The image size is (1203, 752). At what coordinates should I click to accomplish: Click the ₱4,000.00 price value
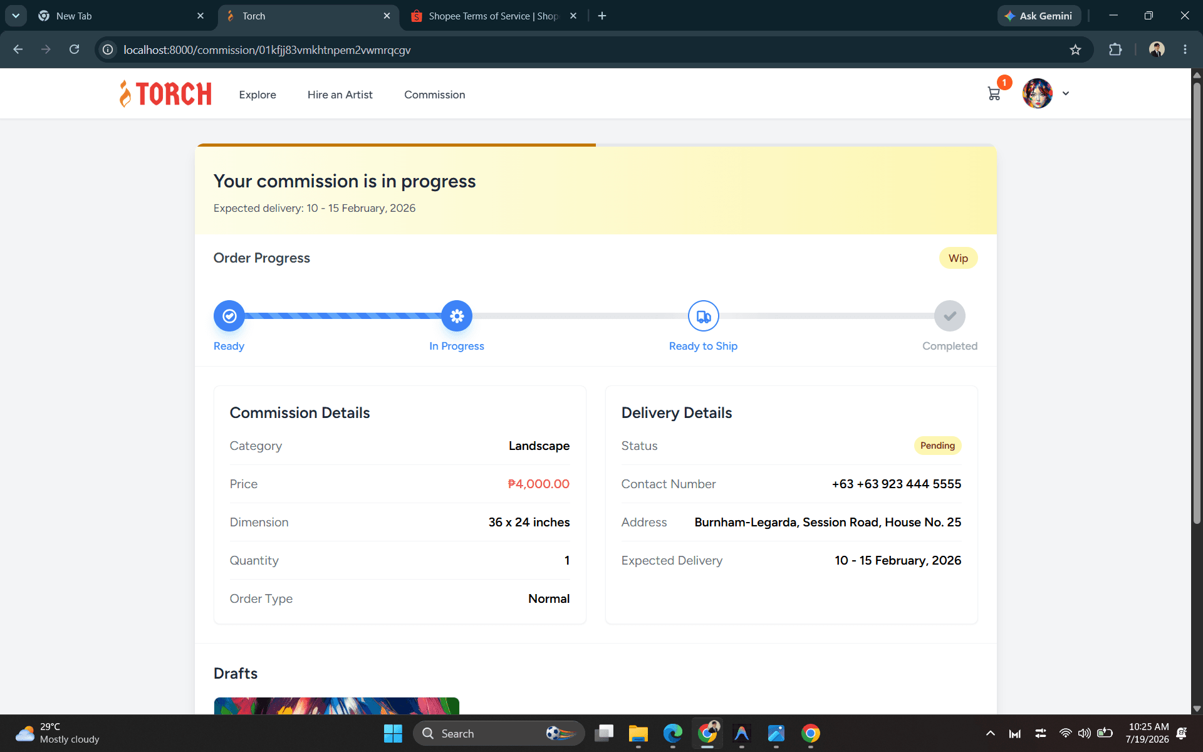click(x=538, y=484)
